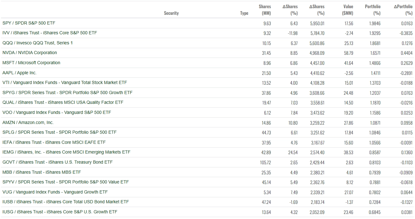415x219 pixels.
Task: Open QUAL iShares MSCI USA Quality Factor ETF
Action: tap(63, 102)
